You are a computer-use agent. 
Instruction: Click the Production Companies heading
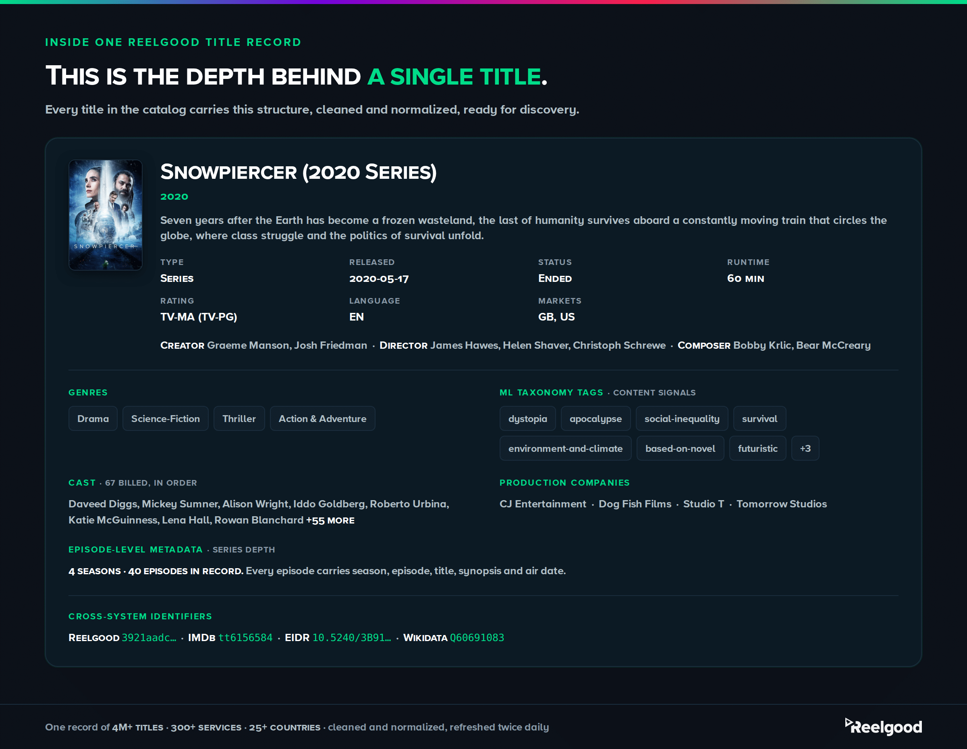click(564, 483)
